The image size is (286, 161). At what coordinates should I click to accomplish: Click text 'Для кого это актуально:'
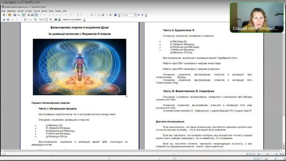tap(170, 122)
